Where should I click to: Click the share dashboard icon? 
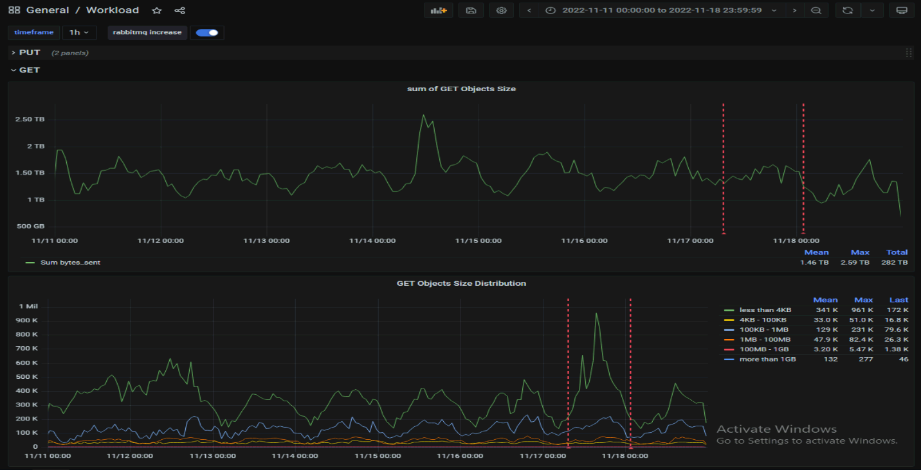click(180, 10)
